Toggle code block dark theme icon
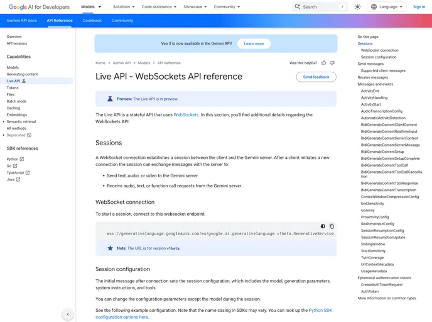The width and height of the screenshot is (432, 322). 323,226
